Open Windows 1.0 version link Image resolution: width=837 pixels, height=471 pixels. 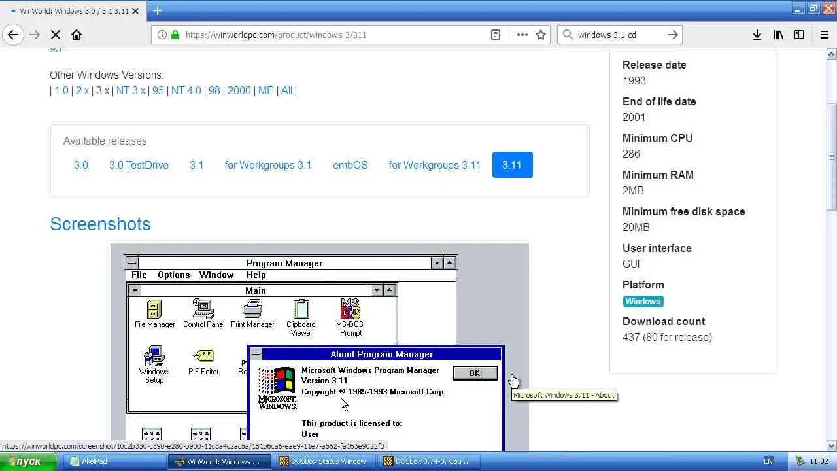61,90
